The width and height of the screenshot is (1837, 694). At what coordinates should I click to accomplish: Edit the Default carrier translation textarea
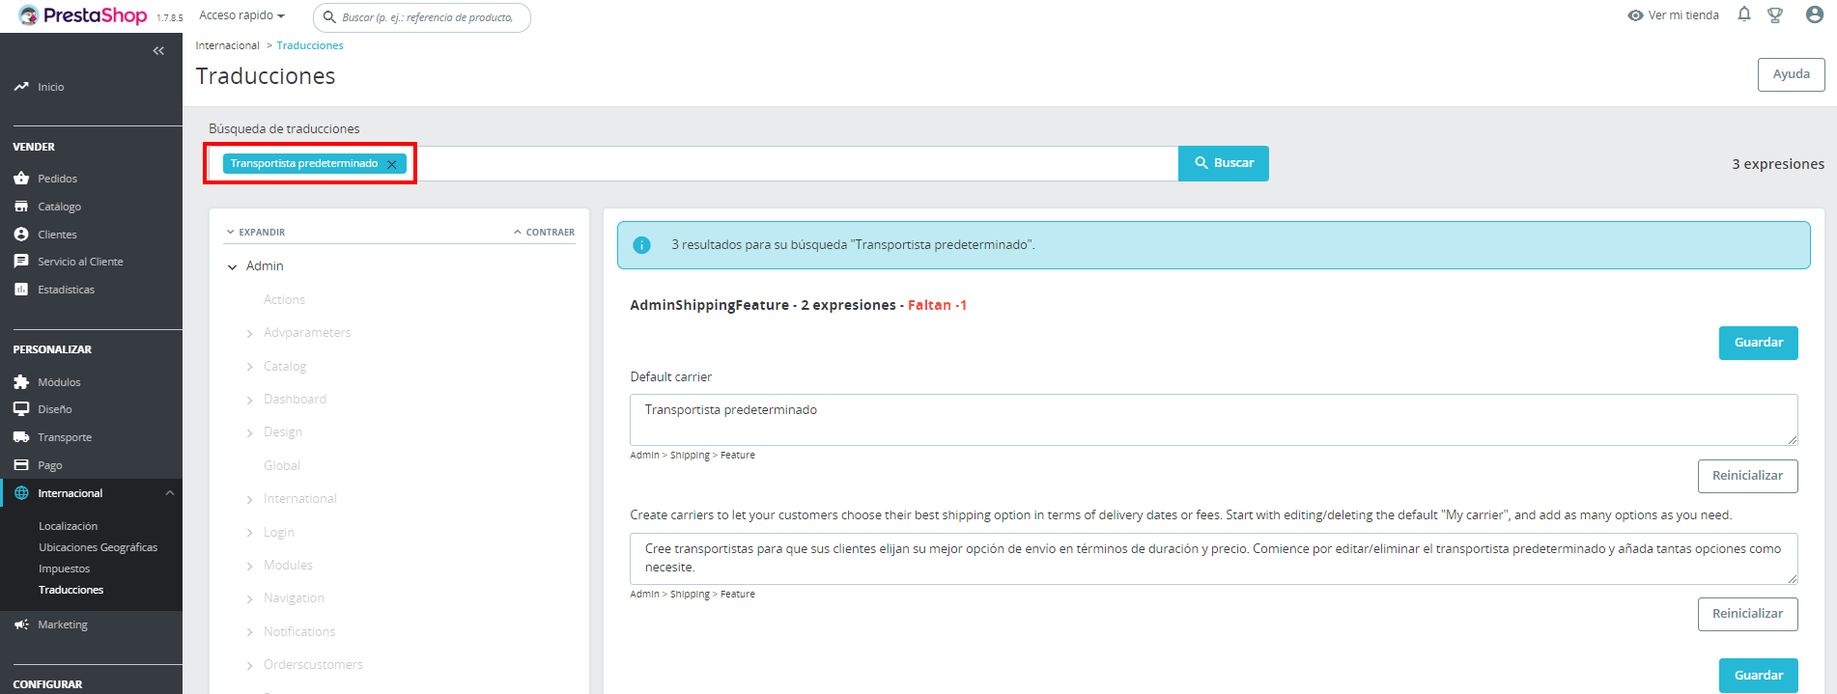click(1213, 419)
